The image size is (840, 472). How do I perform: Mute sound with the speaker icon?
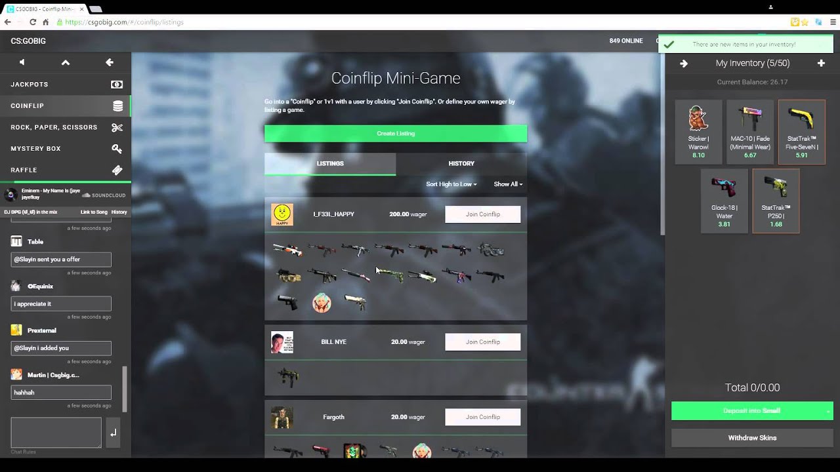[22, 62]
